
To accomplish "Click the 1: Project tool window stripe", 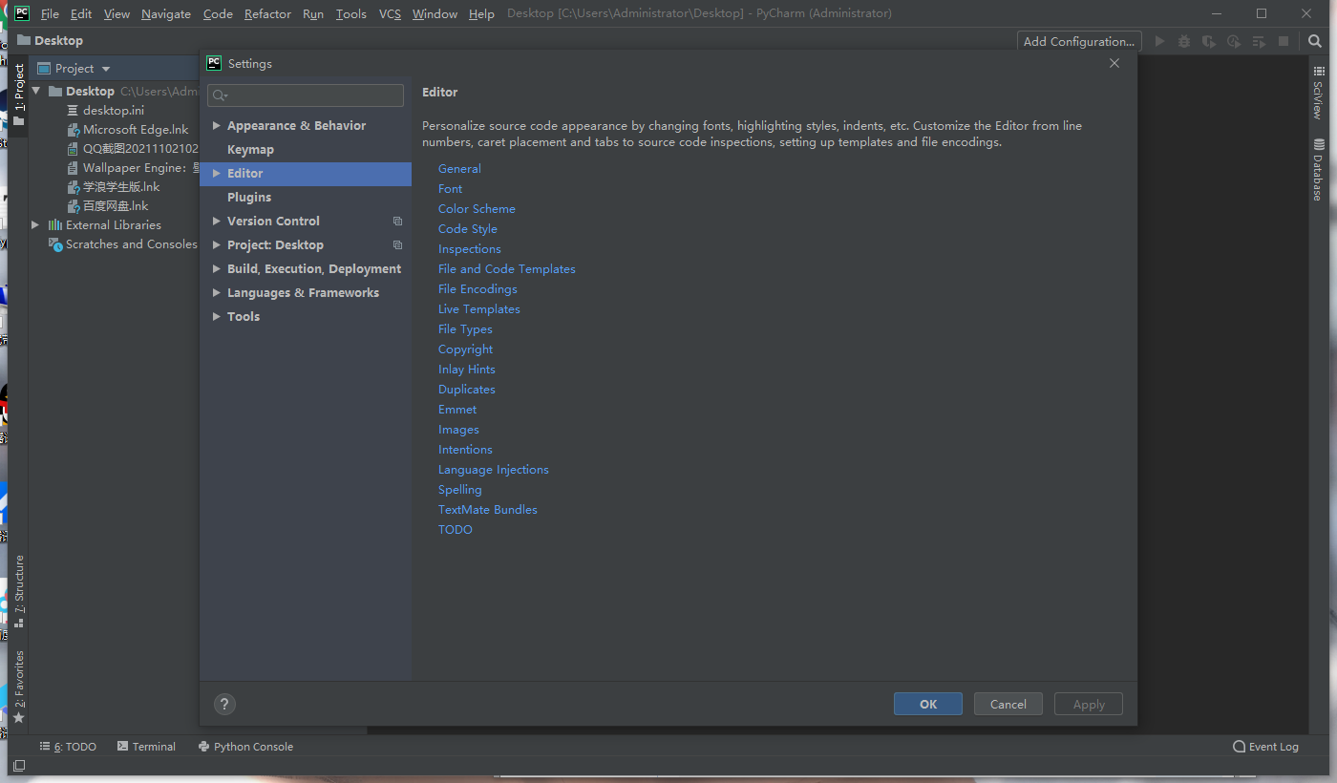I will 18,95.
